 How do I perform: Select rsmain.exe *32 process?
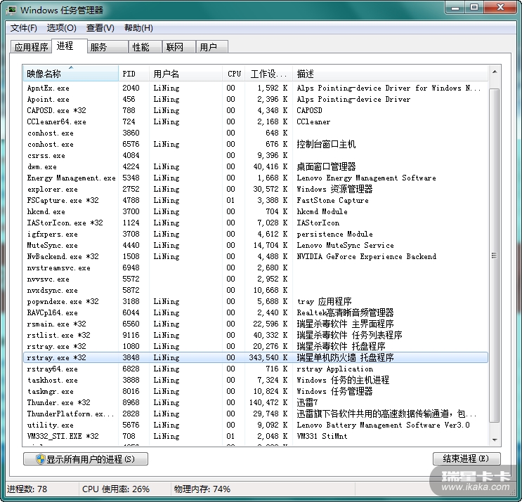(256, 324)
